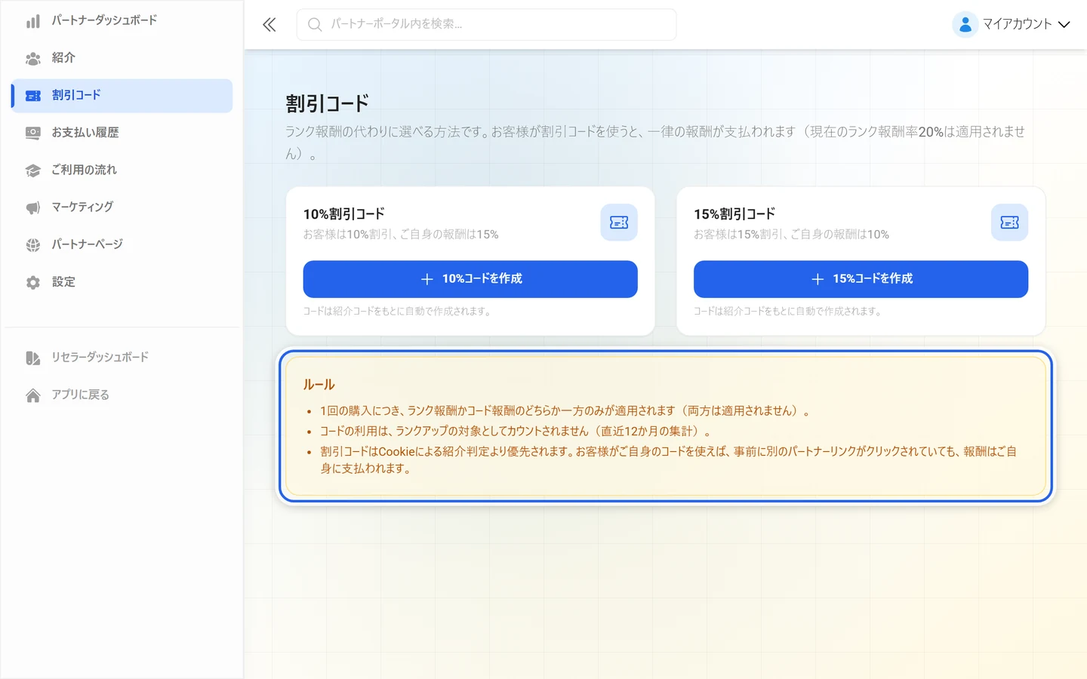1087x679 pixels.
Task: Click ticket icon in 10%割引コード card
Action: 619,223
